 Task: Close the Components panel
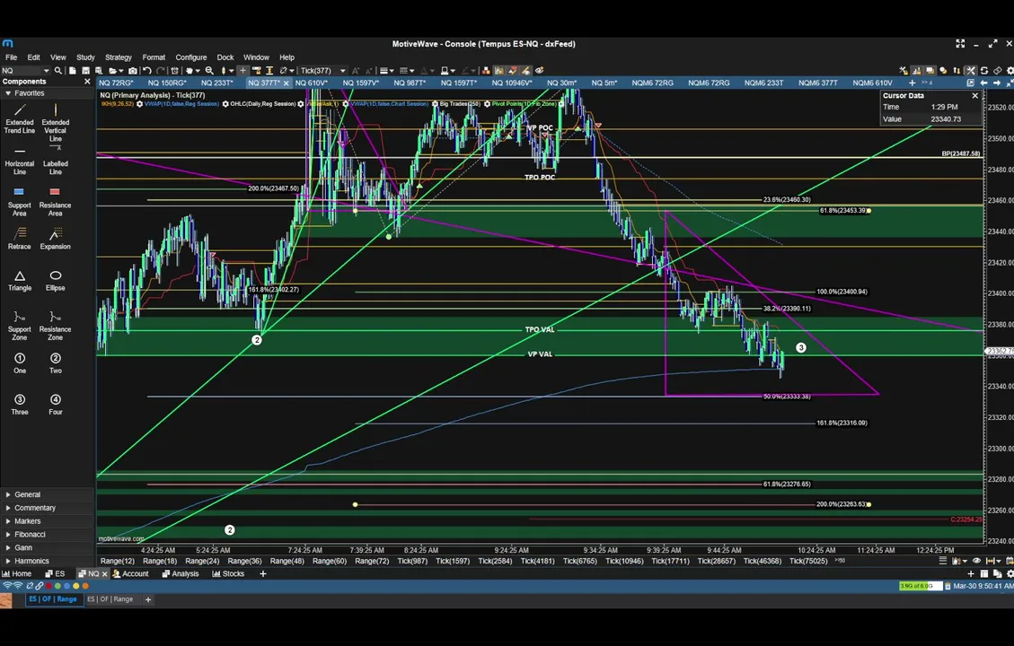[x=87, y=82]
